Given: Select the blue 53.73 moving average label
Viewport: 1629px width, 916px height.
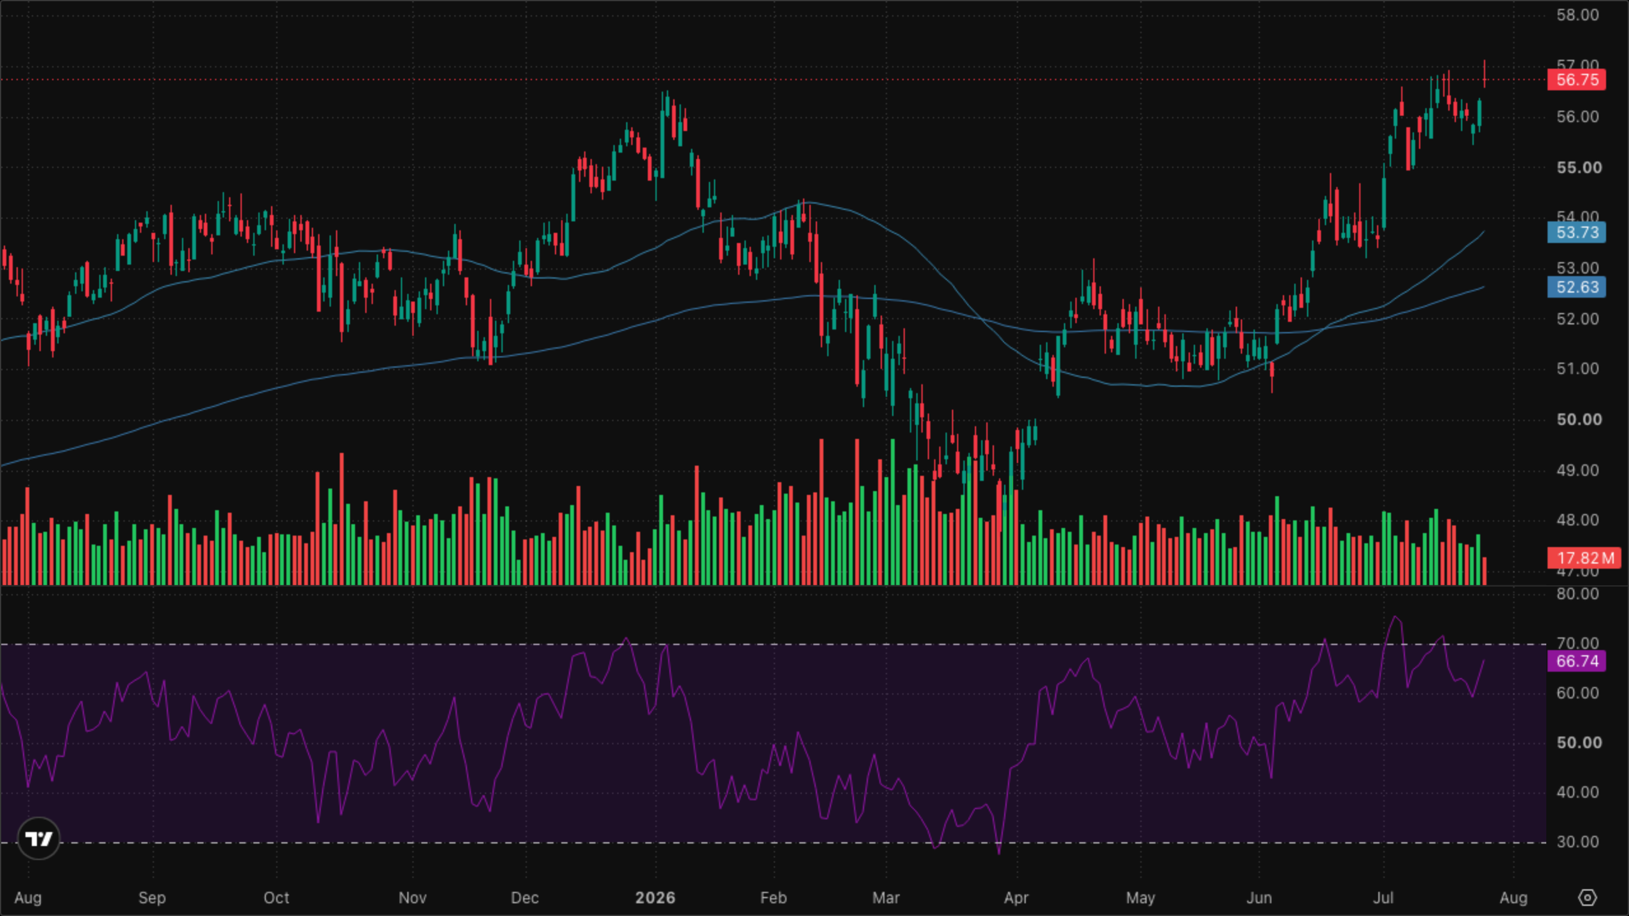Looking at the screenshot, I should 1577,232.
